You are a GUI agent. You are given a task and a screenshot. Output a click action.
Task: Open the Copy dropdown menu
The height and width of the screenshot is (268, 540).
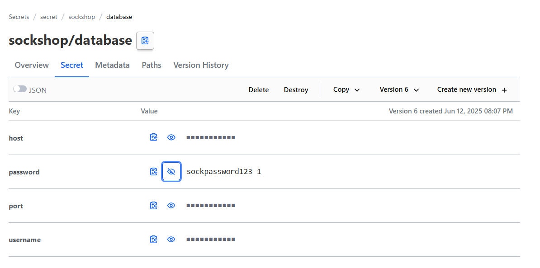tap(346, 89)
